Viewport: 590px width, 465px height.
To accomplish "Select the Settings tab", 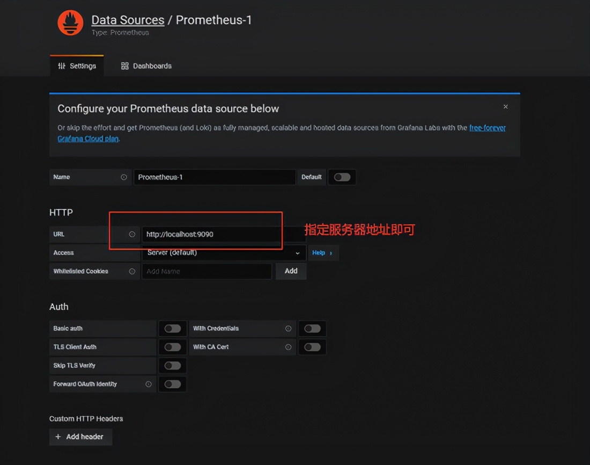I will point(77,66).
